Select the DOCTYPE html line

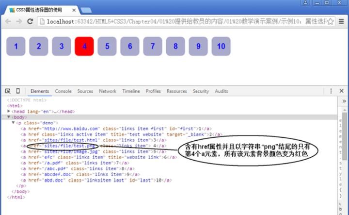tap(27, 100)
